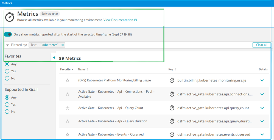
Task: Star the Connections Pool Available metric
Action: click(68, 94)
